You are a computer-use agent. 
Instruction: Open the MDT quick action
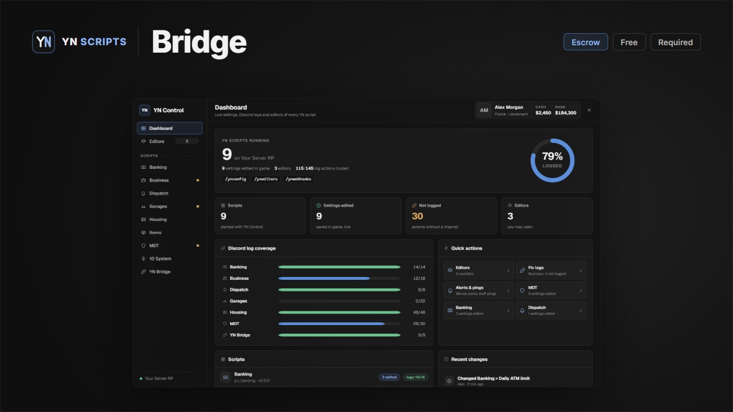tap(551, 290)
